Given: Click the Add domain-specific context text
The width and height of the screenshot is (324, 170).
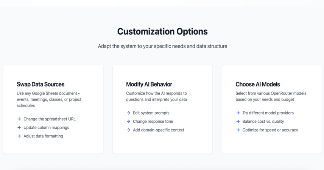Looking at the screenshot, I should (x=159, y=130).
